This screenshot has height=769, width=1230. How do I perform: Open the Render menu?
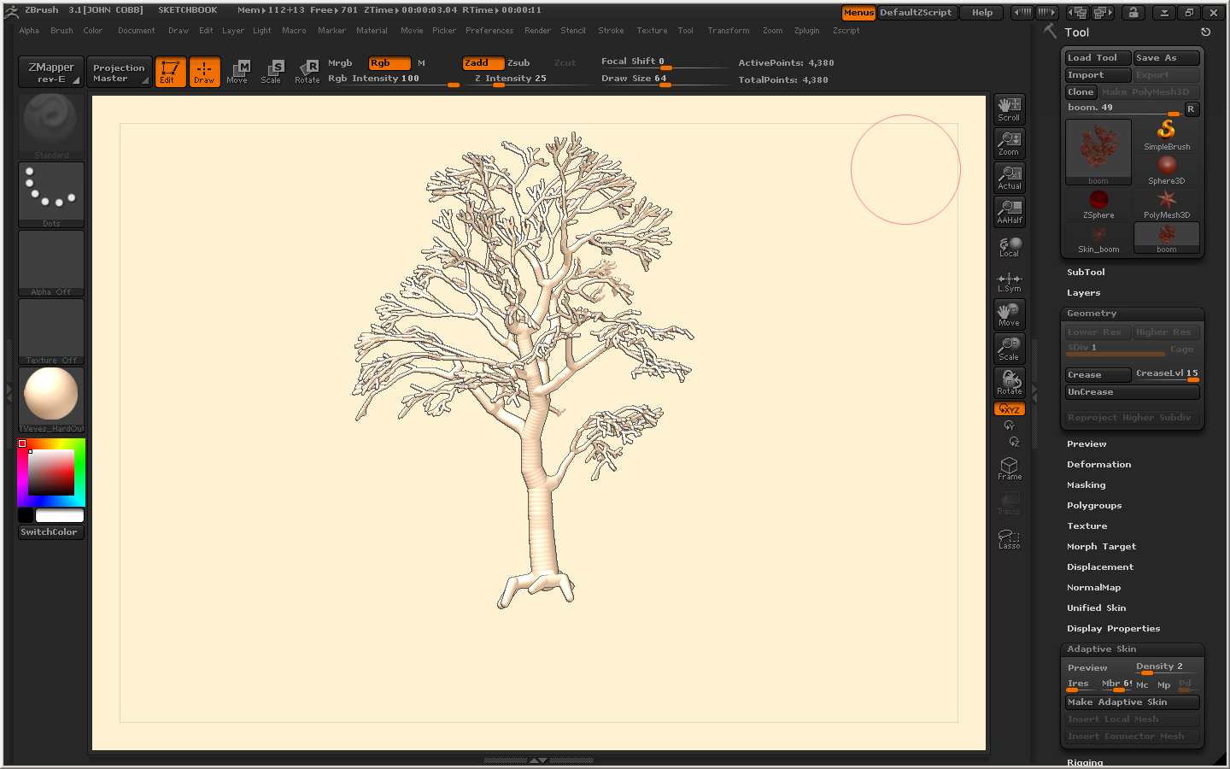click(537, 31)
